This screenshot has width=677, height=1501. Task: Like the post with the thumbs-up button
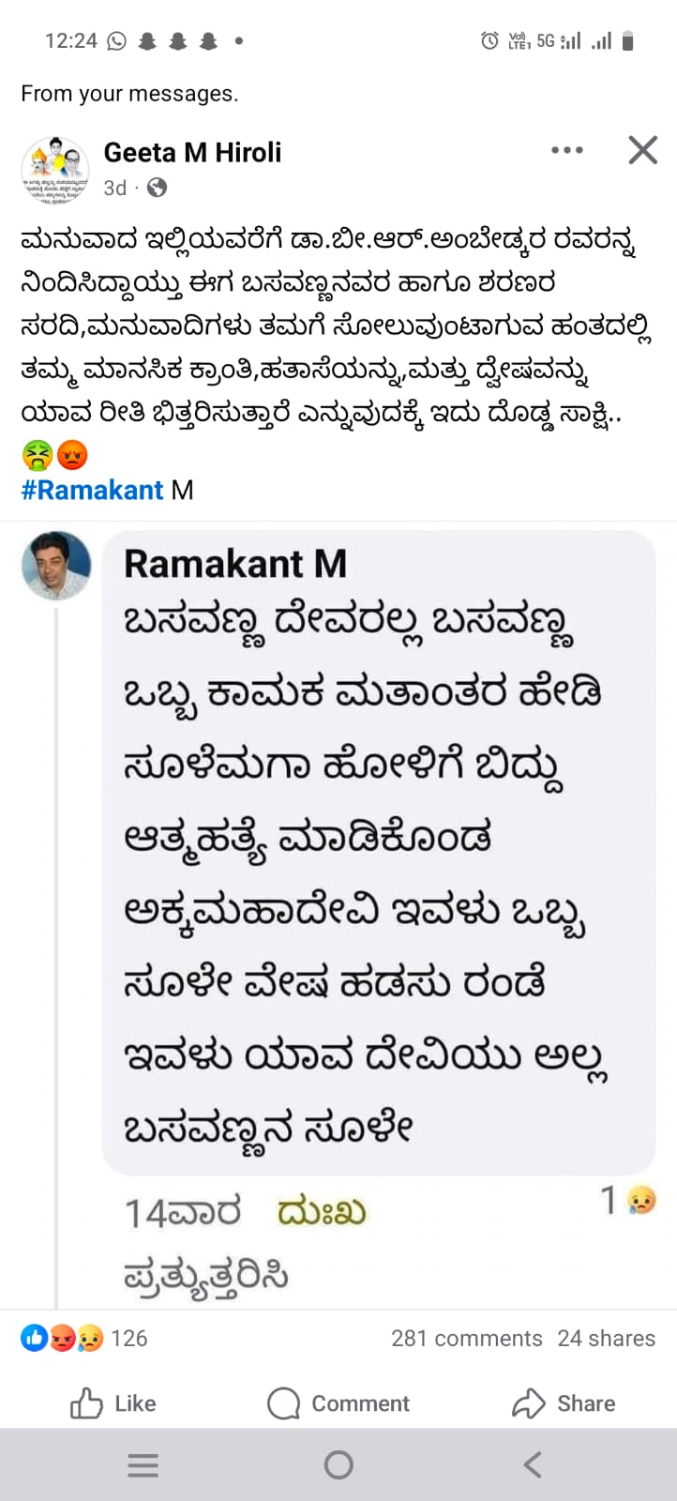tap(113, 1403)
